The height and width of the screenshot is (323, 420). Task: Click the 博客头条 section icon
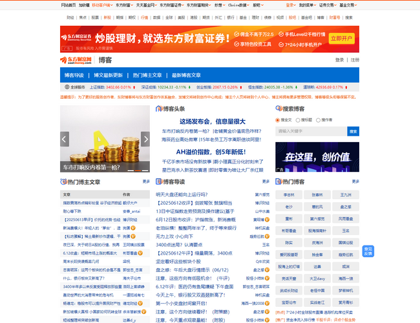pyautogui.click(x=159, y=109)
